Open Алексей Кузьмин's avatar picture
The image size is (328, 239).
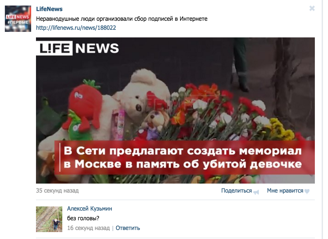pyautogui.click(x=49, y=219)
